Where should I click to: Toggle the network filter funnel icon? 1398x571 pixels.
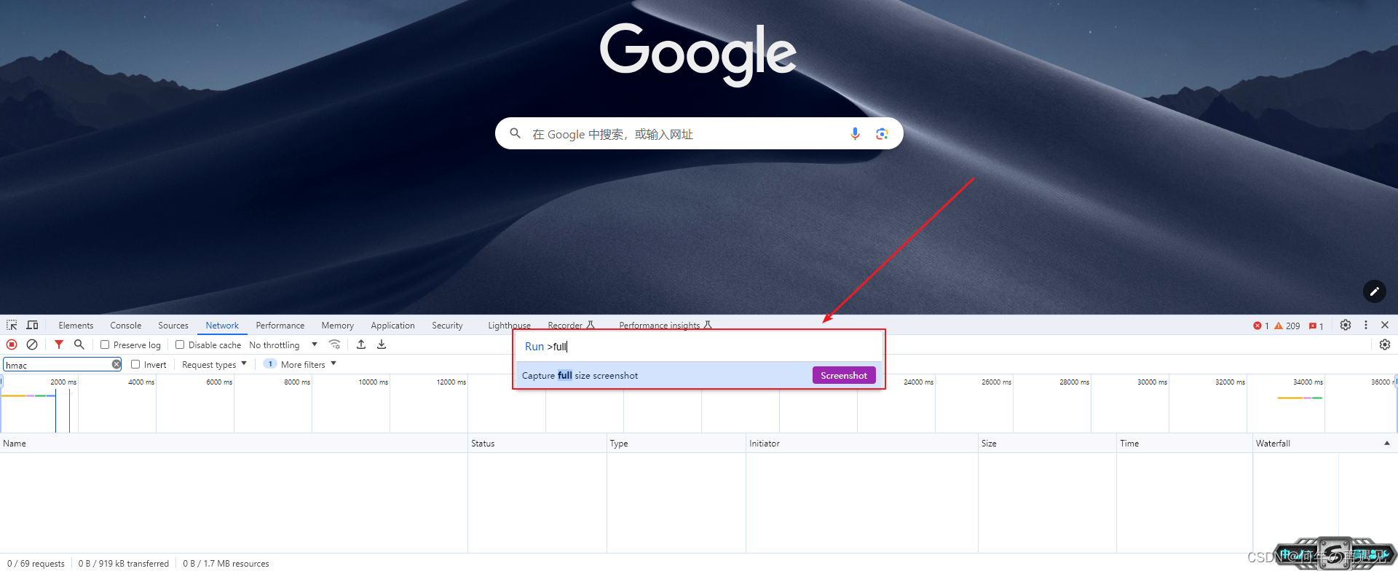point(59,344)
